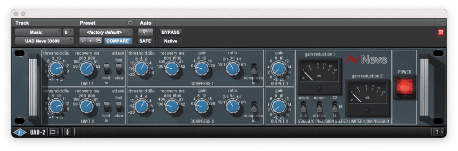
Task: Click the COMPRESS 2 recovery knob
Action: [172, 107]
